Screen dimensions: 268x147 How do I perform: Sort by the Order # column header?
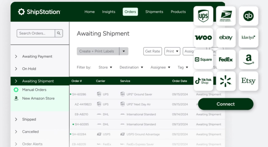click(77, 81)
